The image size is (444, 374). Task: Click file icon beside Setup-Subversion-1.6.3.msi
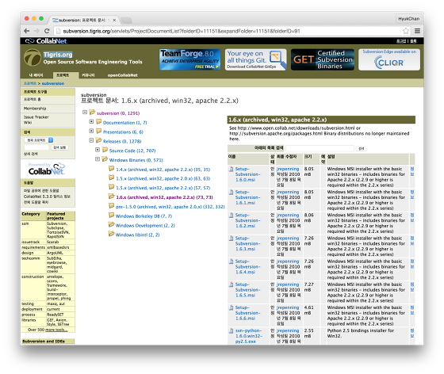pyautogui.click(x=231, y=239)
